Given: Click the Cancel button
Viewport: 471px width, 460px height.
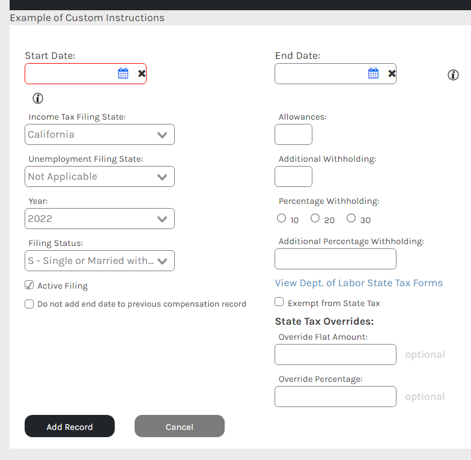Looking at the screenshot, I should [x=180, y=426].
